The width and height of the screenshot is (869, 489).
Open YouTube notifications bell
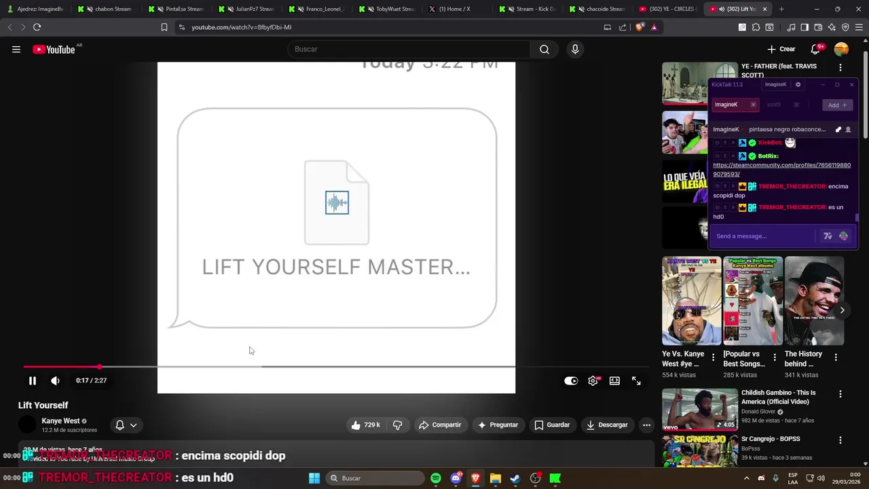tap(816, 49)
